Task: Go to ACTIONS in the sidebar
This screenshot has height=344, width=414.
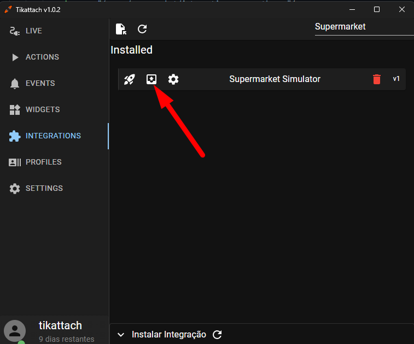Action: click(54, 57)
